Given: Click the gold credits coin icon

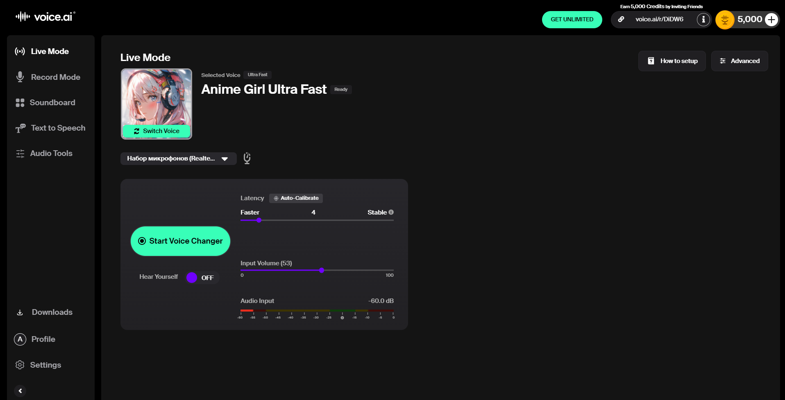Looking at the screenshot, I should click(x=725, y=20).
